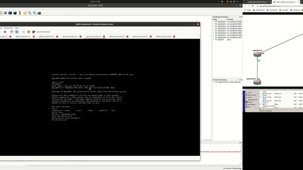Click the openbsd-5 router in browser diagram
This screenshot has height=170, width=303.
[x=257, y=54]
